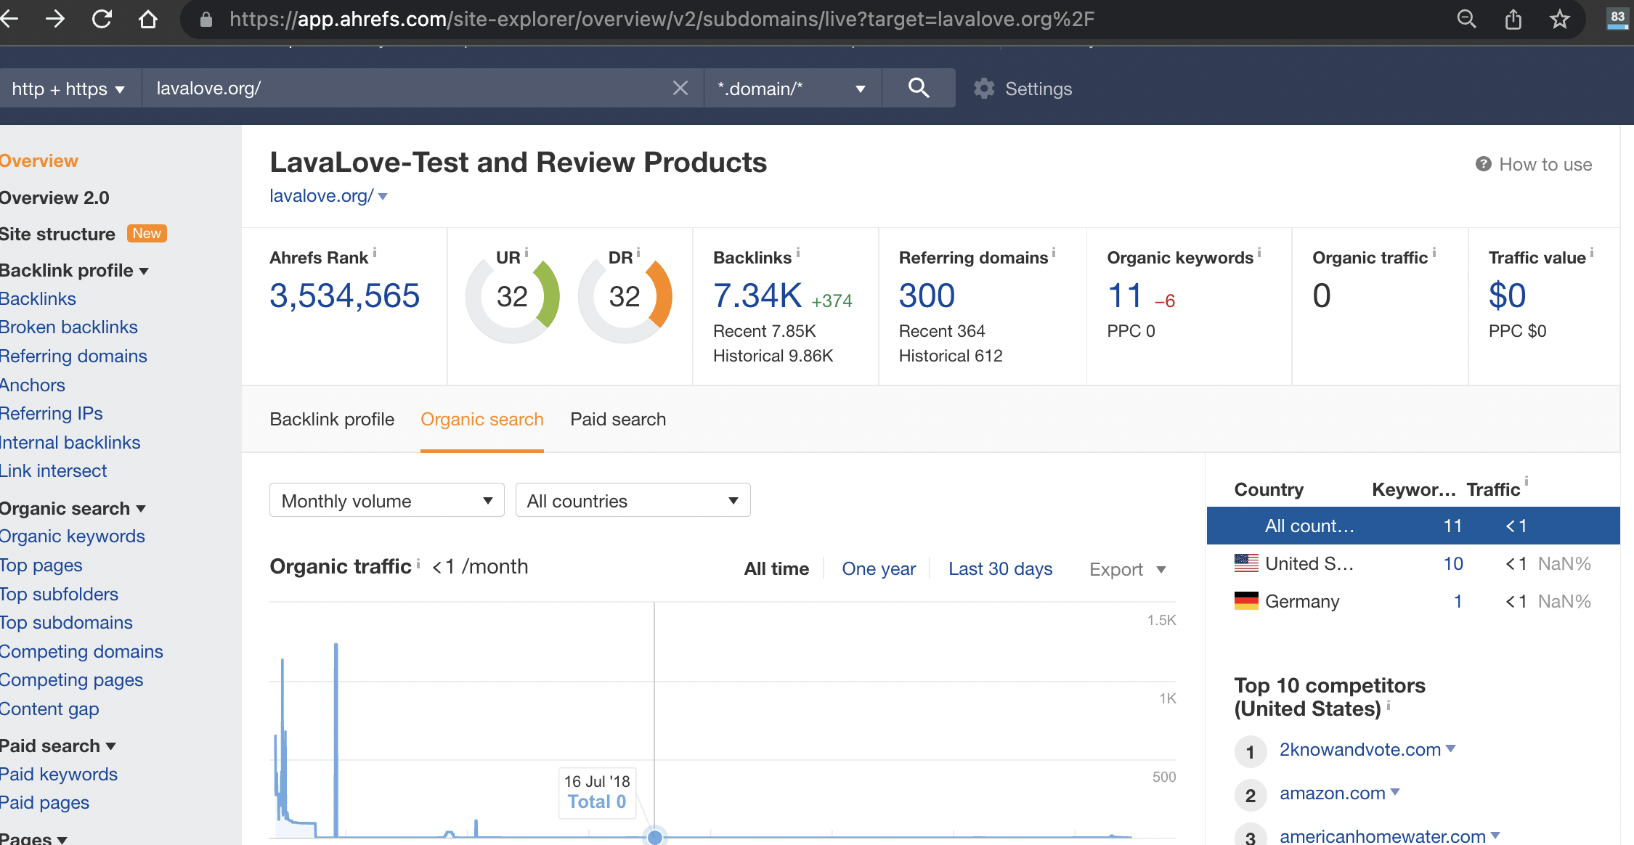1634x845 pixels.
Task: Open the Referring IPs sidebar link
Action: click(52, 413)
